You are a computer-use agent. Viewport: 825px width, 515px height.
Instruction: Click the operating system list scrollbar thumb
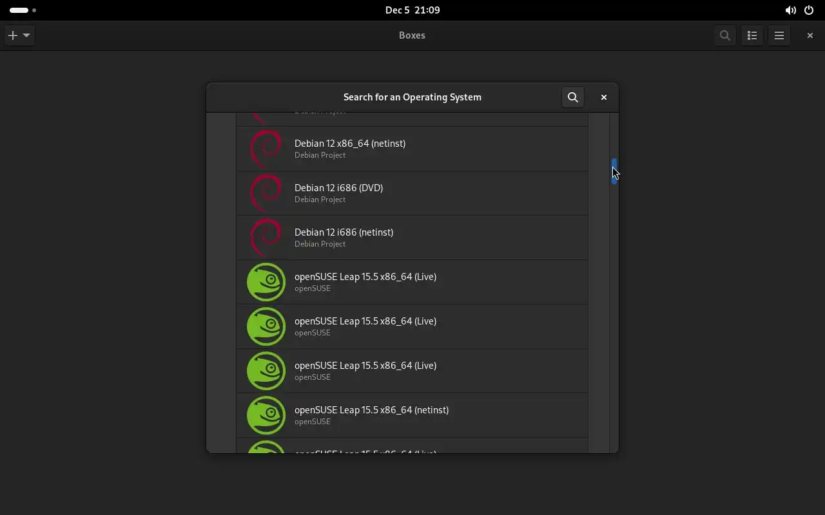pos(614,171)
